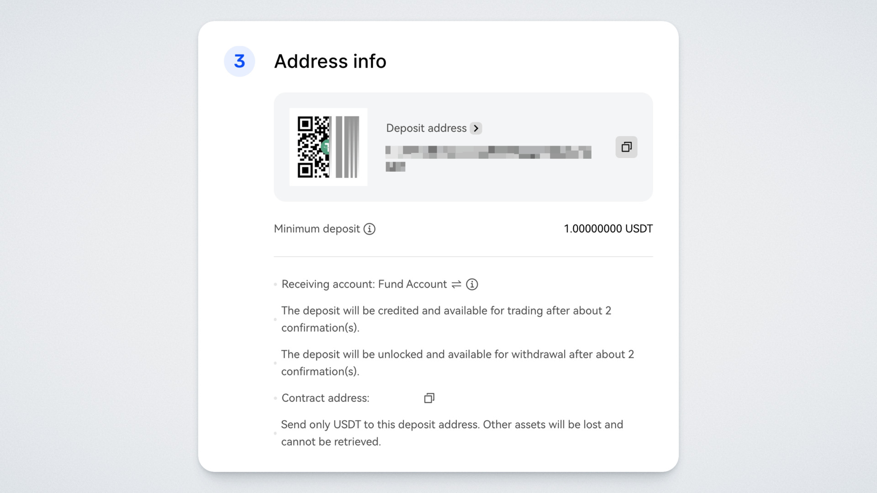Viewport: 877px width, 493px height.
Task: Click the Tether logo inside the QR code
Action: 326,147
